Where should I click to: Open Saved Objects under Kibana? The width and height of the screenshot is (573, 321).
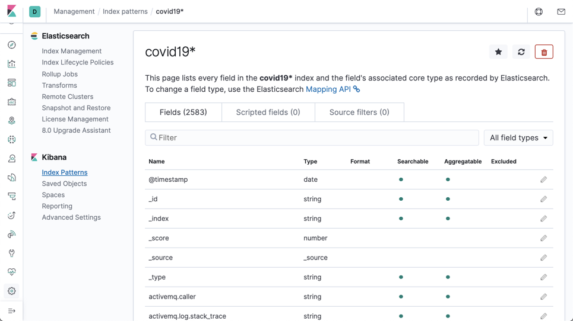click(x=64, y=184)
